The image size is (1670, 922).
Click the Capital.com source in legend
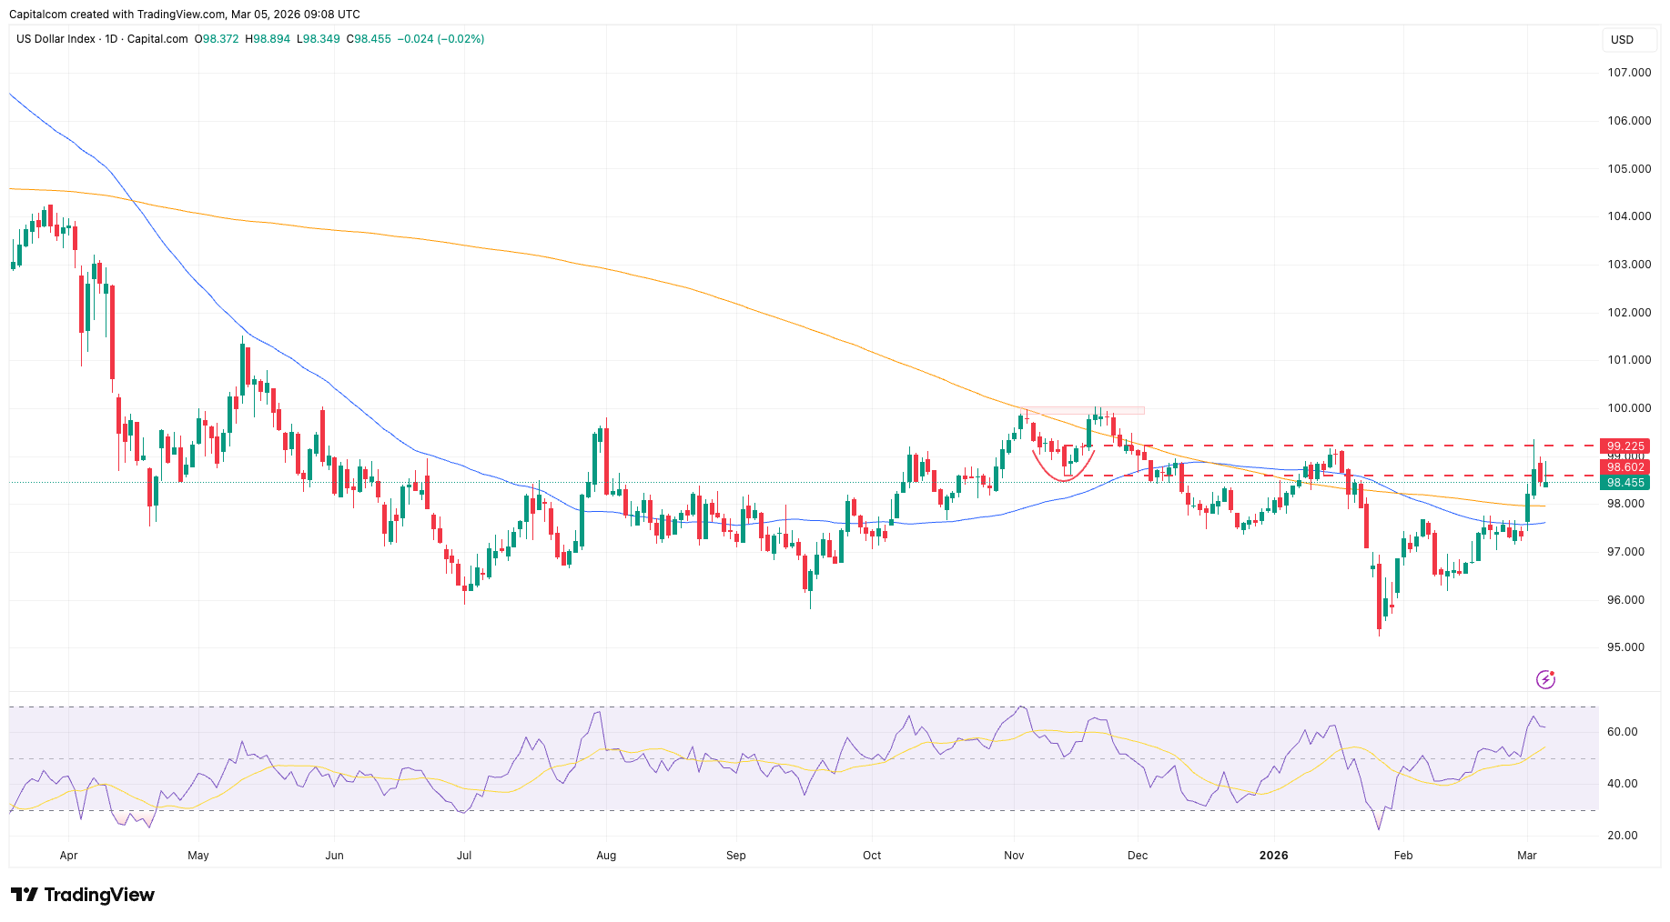point(157,39)
